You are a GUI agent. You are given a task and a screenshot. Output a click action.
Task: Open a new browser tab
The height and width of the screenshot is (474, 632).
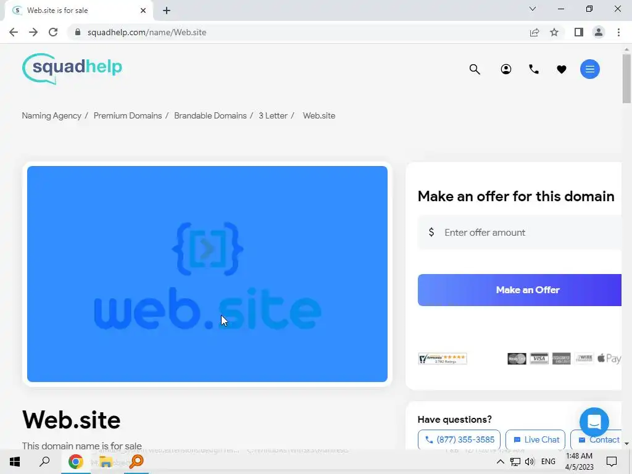[x=167, y=10]
